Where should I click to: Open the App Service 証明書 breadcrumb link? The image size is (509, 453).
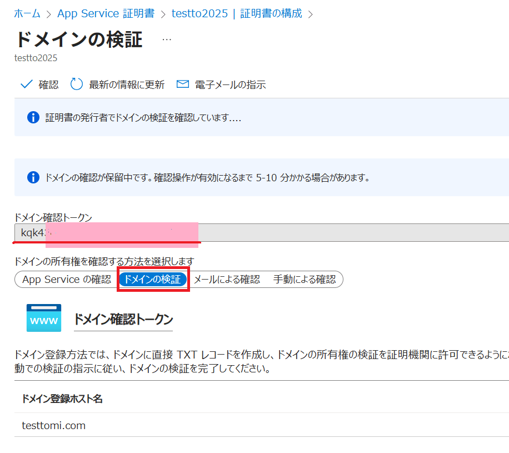point(105,14)
